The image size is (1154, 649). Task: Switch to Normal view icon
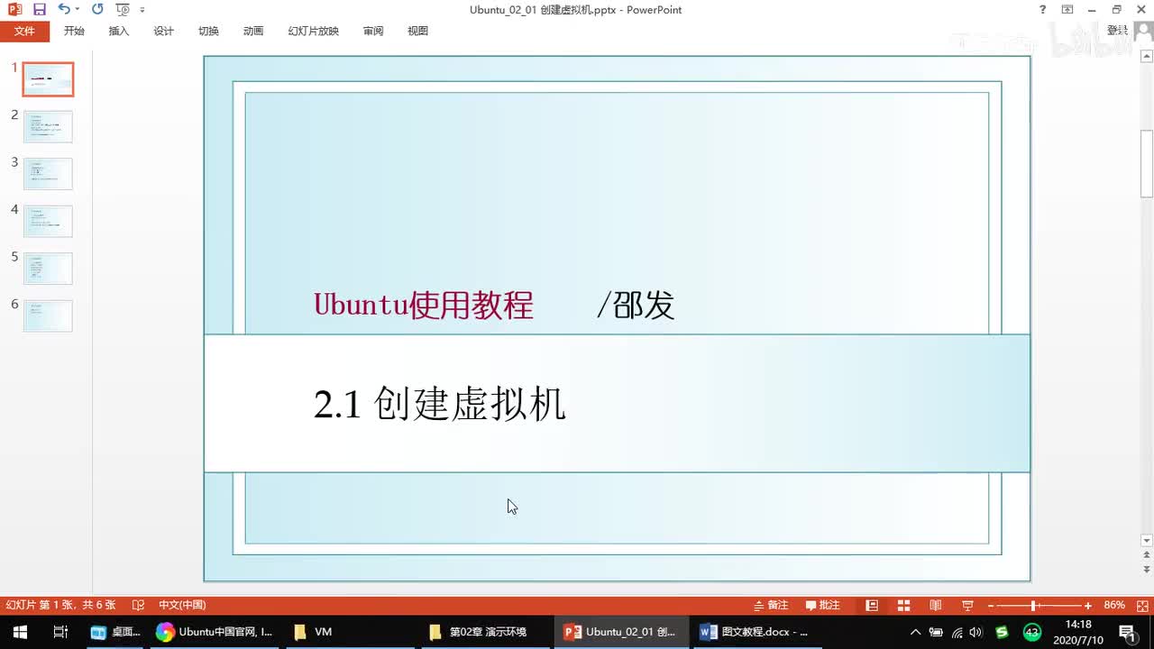(872, 605)
